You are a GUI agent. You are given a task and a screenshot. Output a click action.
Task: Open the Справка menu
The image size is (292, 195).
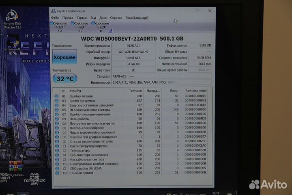pos(116,18)
